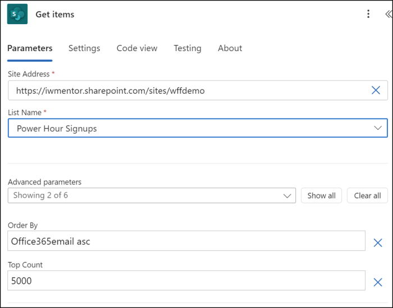Switch to the Parameters tab
393x308 pixels.
(30, 48)
